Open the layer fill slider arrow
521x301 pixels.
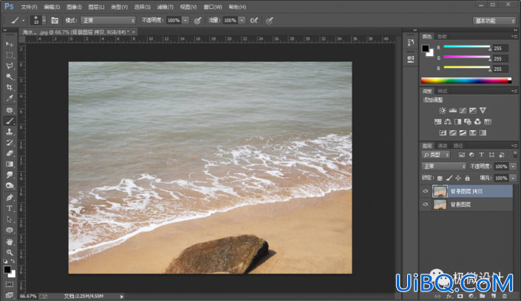point(513,179)
